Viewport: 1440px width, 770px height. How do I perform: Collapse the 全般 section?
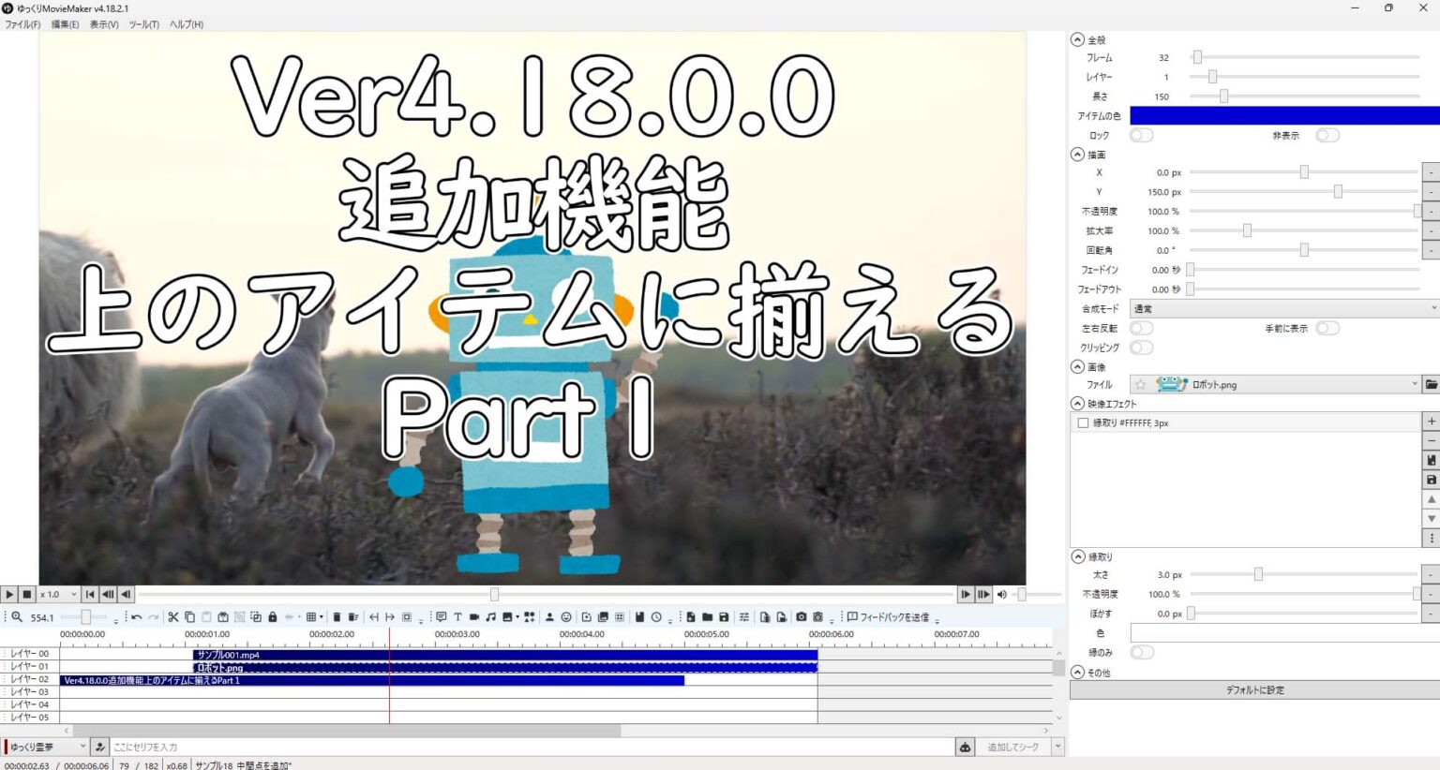tap(1078, 40)
